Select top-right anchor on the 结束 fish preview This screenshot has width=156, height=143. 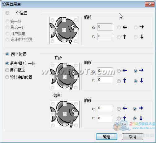point(76,104)
